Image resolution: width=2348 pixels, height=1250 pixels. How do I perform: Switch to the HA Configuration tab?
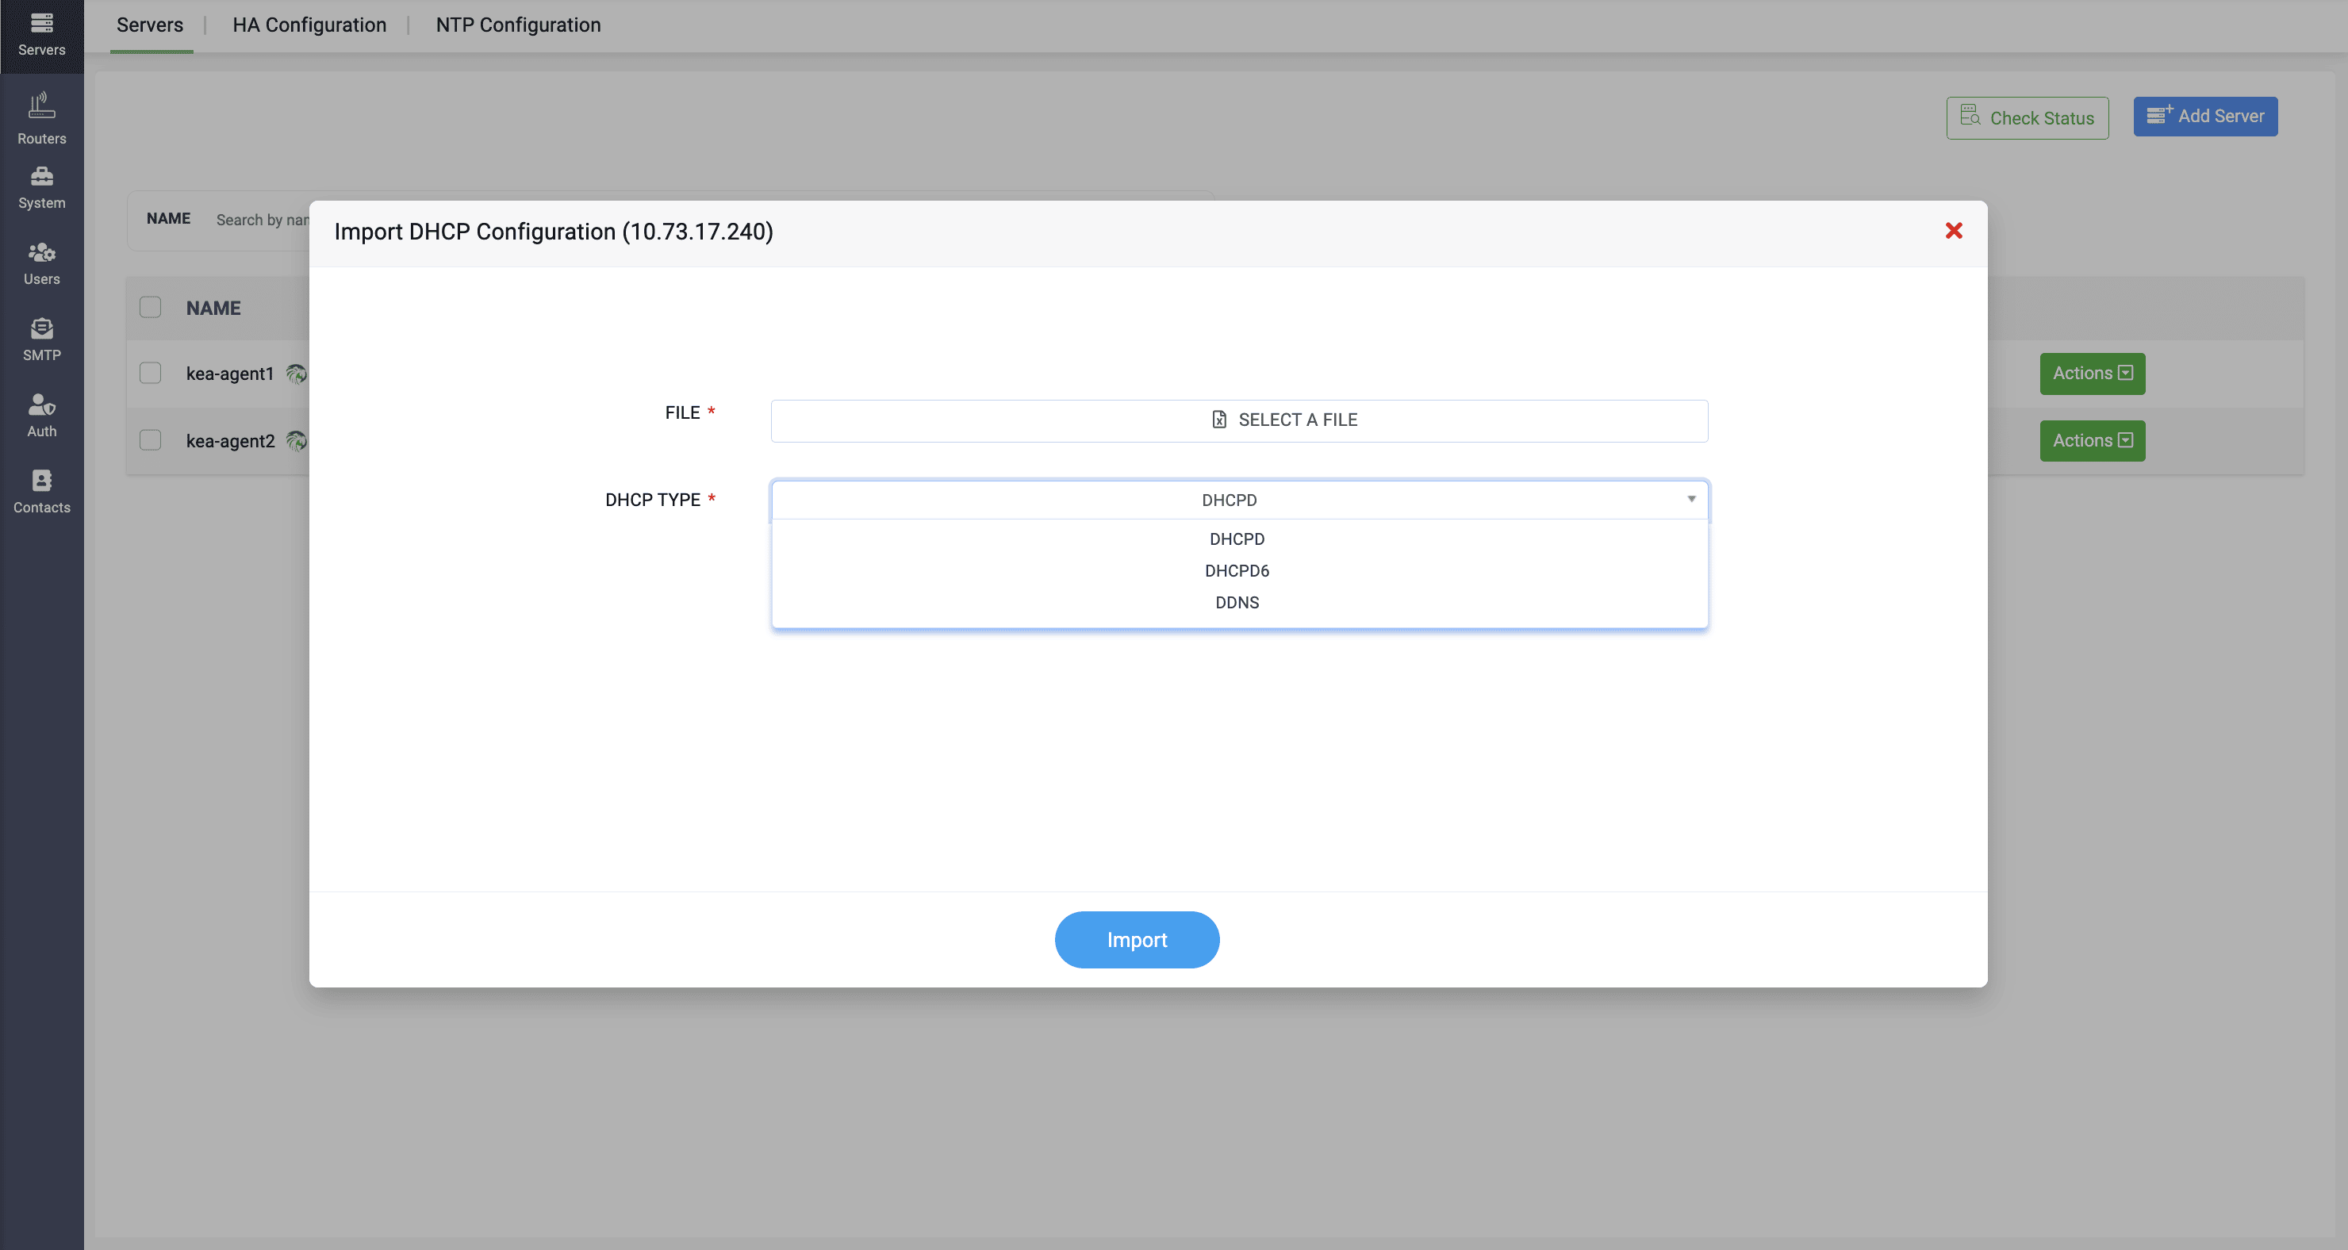click(x=309, y=25)
